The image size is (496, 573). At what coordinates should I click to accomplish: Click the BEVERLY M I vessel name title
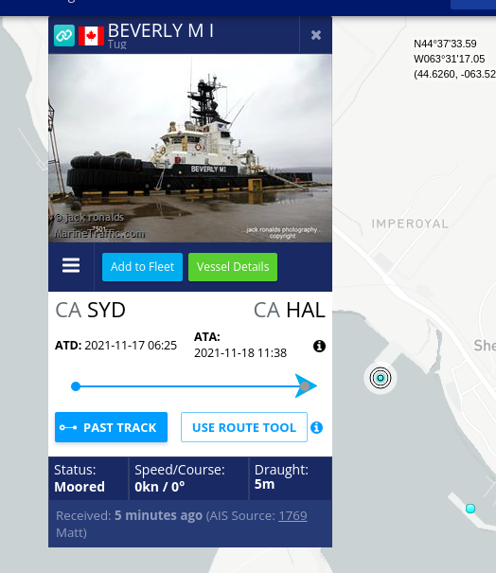tap(161, 30)
